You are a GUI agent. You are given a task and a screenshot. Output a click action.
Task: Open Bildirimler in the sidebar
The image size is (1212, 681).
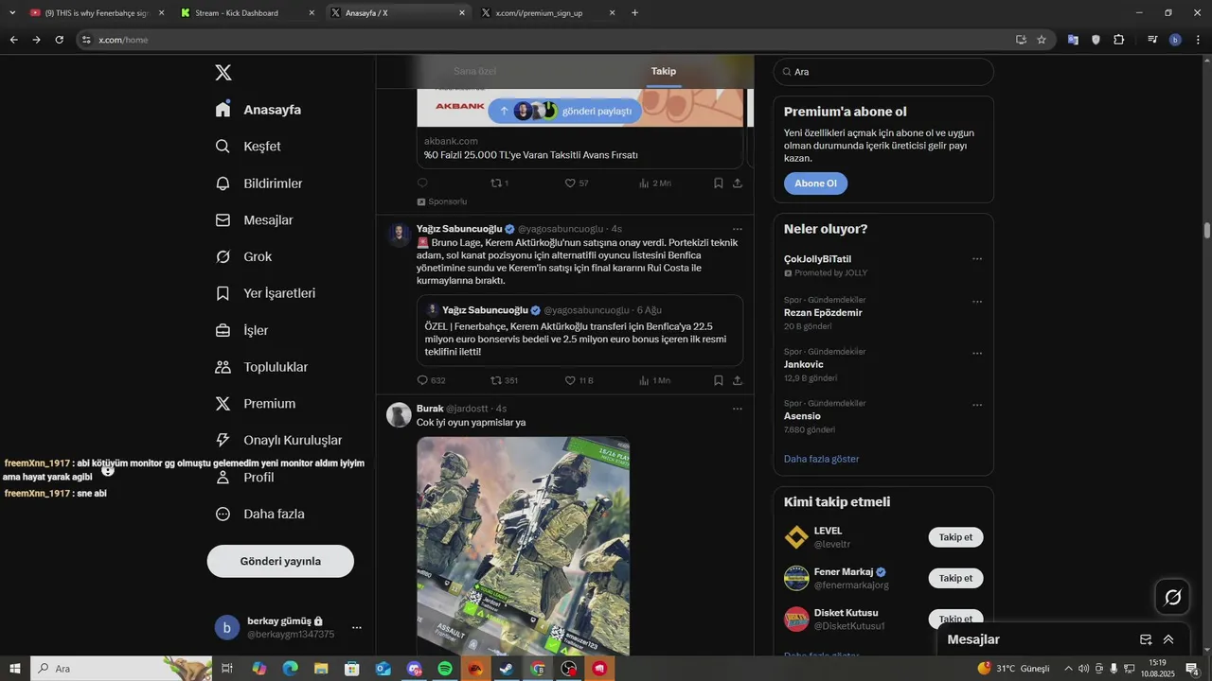[x=258, y=183]
